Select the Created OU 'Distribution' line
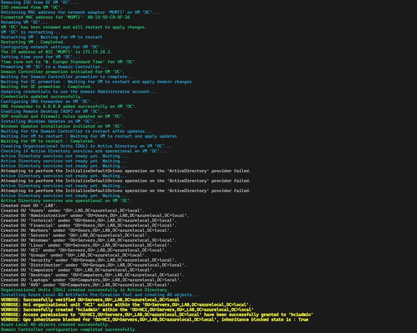Viewport: 417px width, 333px height. pos(94,265)
